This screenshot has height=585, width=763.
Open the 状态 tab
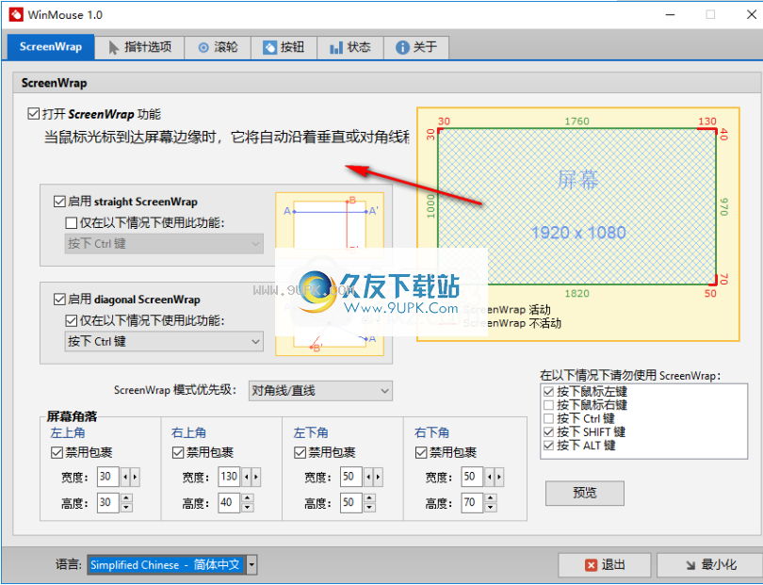pyautogui.click(x=350, y=47)
